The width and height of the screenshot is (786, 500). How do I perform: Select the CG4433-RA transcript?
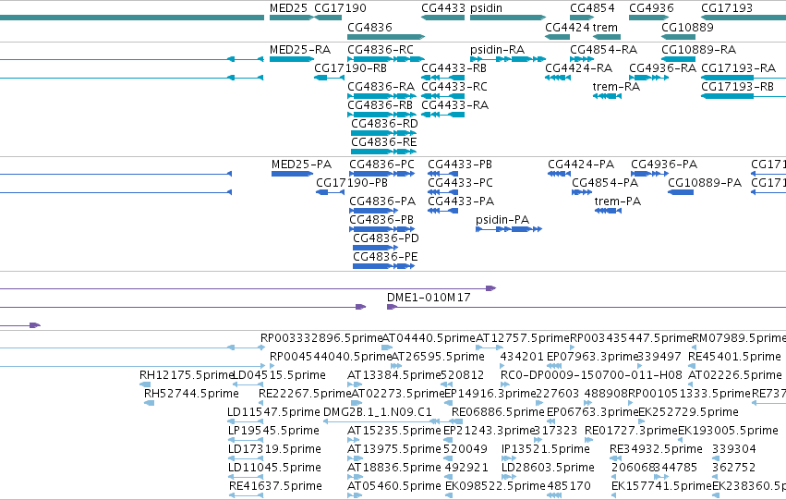pyautogui.click(x=442, y=115)
